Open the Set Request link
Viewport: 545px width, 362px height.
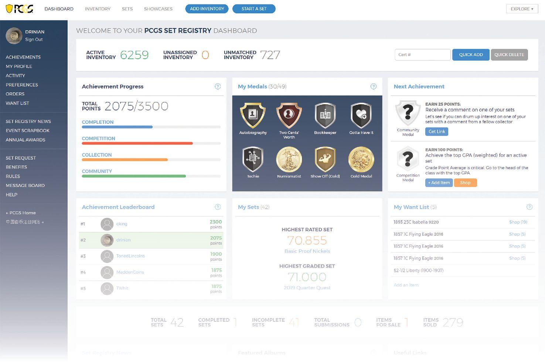click(x=21, y=158)
